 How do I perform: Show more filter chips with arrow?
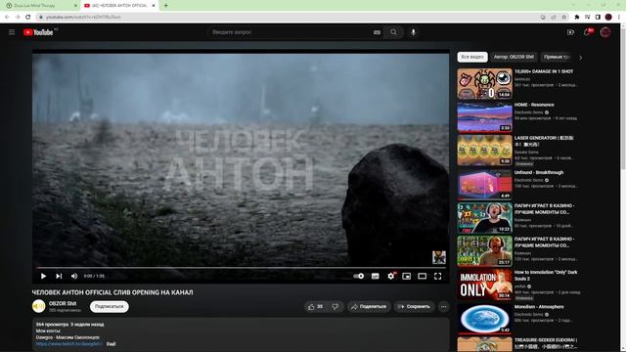tap(580, 58)
